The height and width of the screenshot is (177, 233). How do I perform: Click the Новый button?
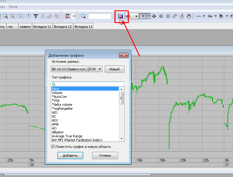(x=115, y=69)
